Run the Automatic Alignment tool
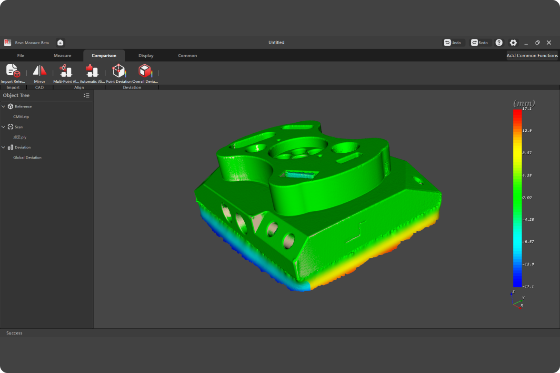The height and width of the screenshot is (373, 560). [x=92, y=71]
